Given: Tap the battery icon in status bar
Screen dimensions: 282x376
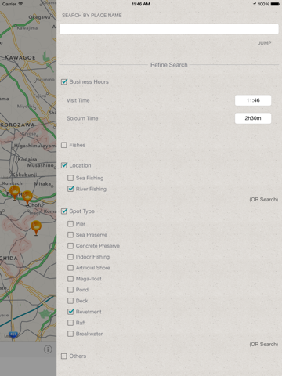Looking at the screenshot, I should click(x=275, y=4).
